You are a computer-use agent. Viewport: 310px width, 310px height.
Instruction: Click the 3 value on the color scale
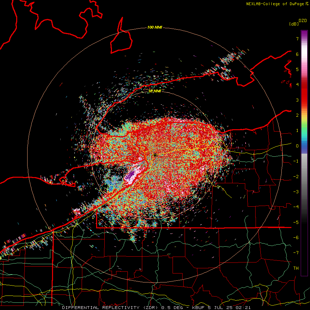point(297,100)
